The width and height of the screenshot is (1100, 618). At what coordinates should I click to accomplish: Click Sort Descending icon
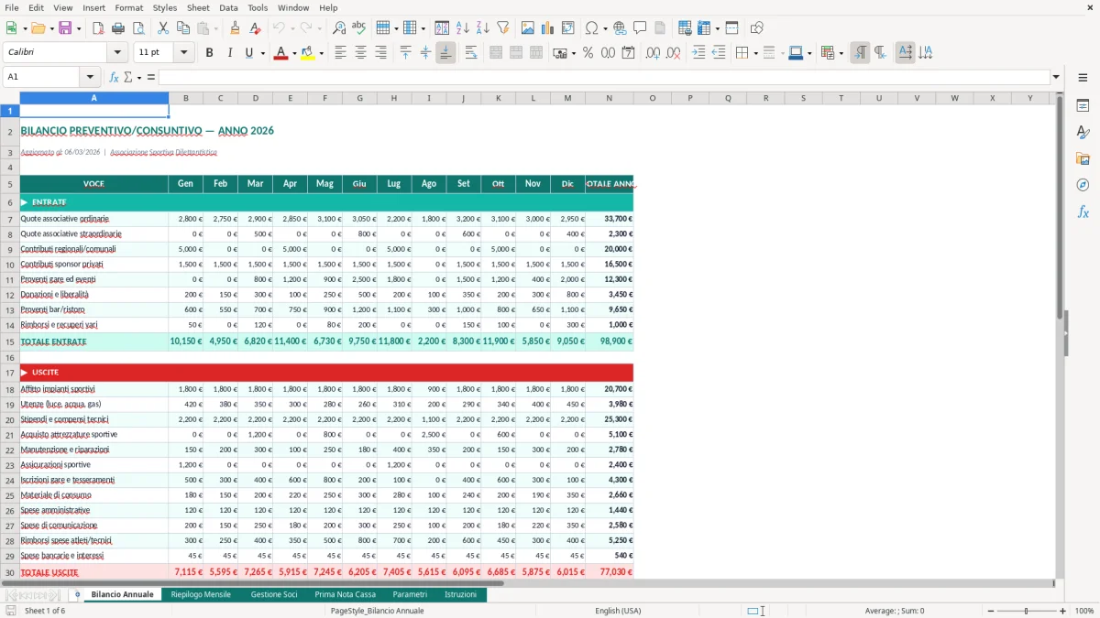pos(482,28)
